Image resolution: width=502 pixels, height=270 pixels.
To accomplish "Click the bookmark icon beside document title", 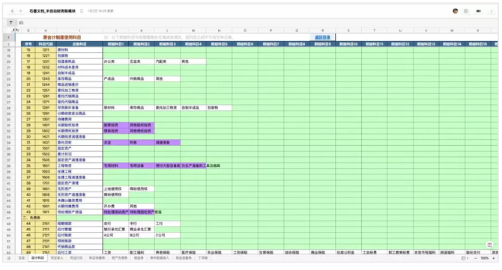I will click(82, 11).
